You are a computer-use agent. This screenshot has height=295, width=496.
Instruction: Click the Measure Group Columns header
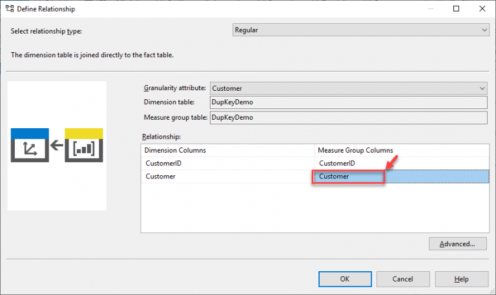click(x=400, y=150)
